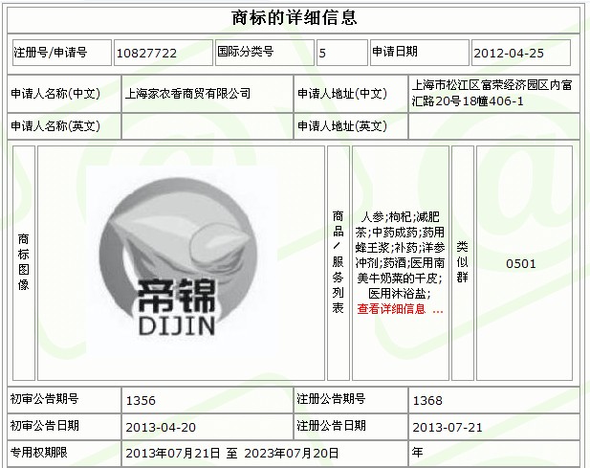The width and height of the screenshot is (590, 468).
Task: Select the applicant address starting with 上海市松江区
Action: 492,93
